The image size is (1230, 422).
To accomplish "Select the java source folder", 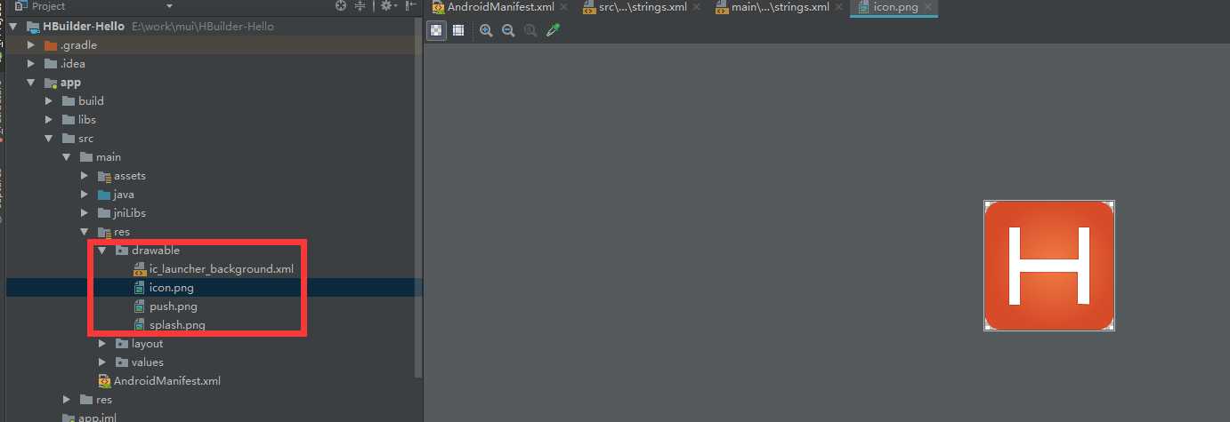I will [x=210, y=195].
